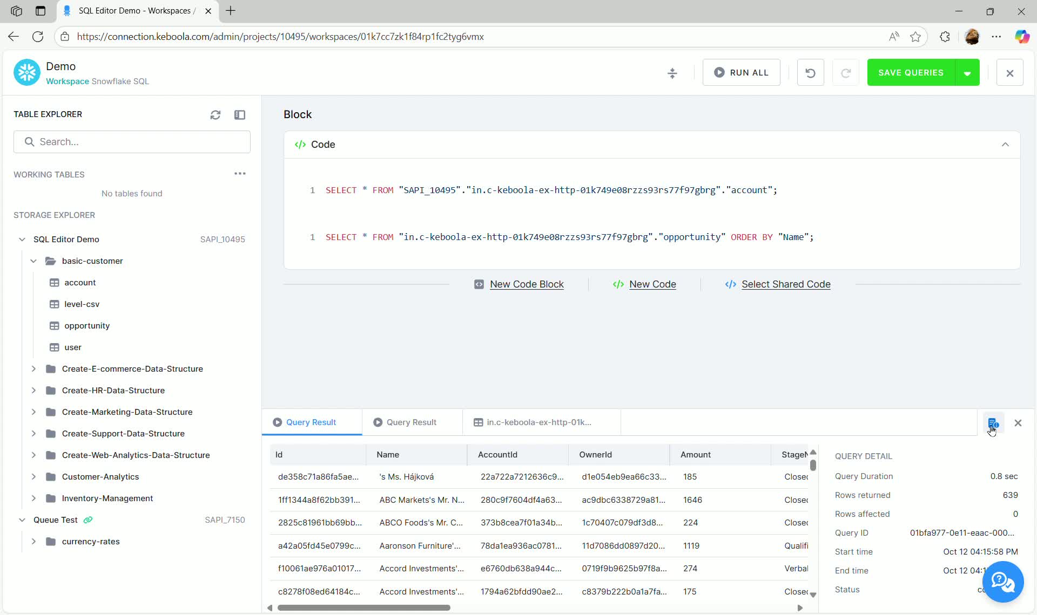Collapse the Code block chevron
The height and width of the screenshot is (615, 1037).
pos(1005,145)
